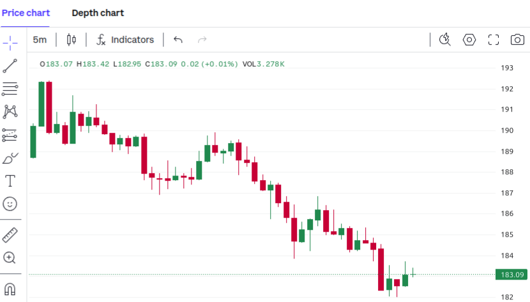Select the Price chart tab
The height and width of the screenshot is (302, 530).
26,13
